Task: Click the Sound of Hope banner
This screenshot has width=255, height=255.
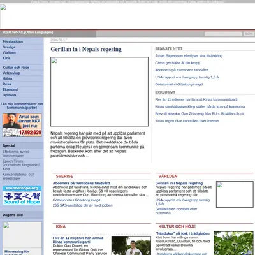Action: [22, 195]
